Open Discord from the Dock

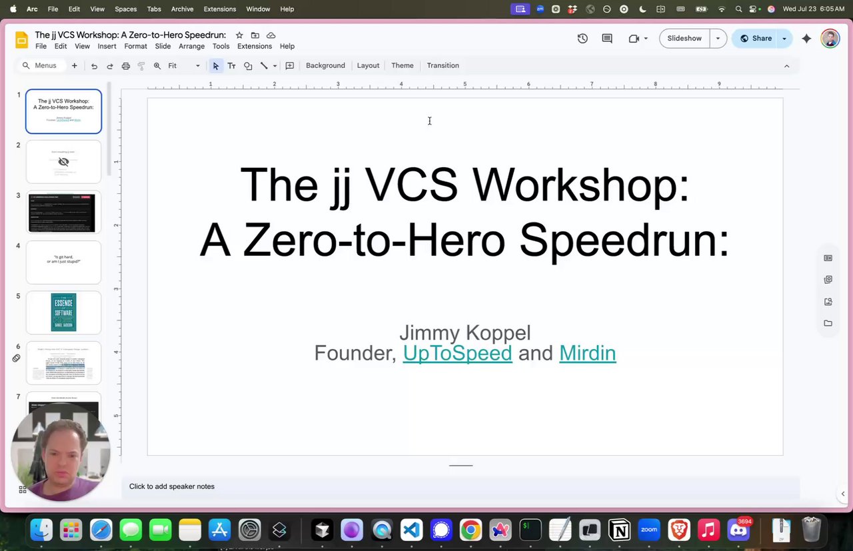pyautogui.click(x=739, y=530)
